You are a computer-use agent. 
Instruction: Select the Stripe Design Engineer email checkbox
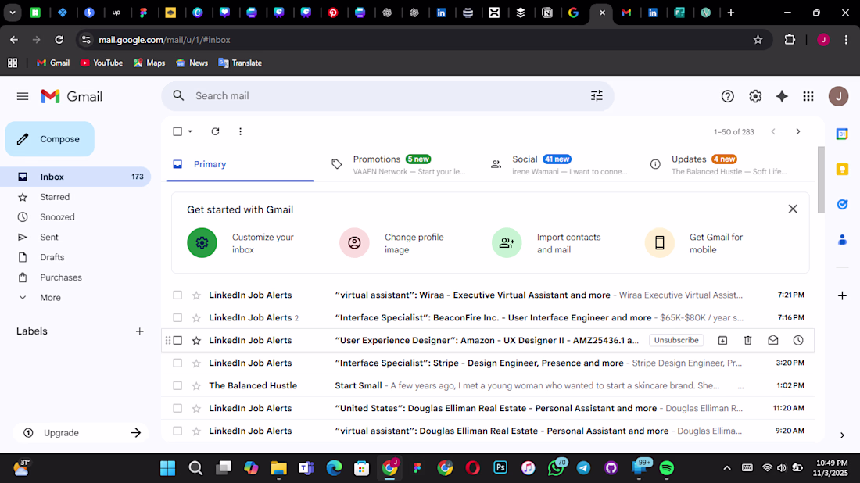[x=177, y=363]
